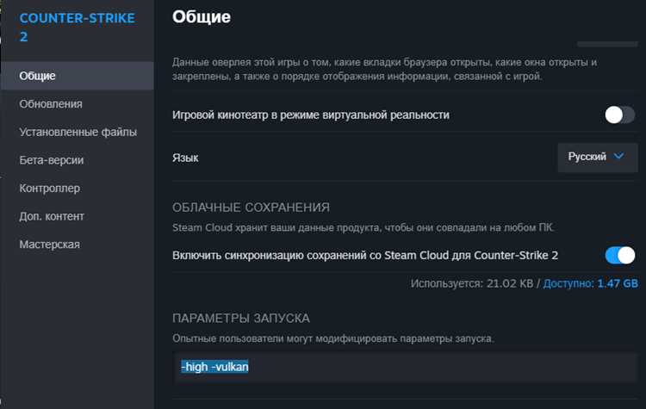The image size is (646, 409).
Task: Click the COUNTER-STRIKE 2 title
Action: tap(77, 28)
